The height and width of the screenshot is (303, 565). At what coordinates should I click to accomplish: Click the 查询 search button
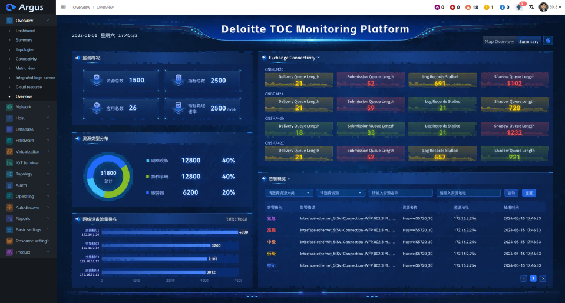coord(511,193)
